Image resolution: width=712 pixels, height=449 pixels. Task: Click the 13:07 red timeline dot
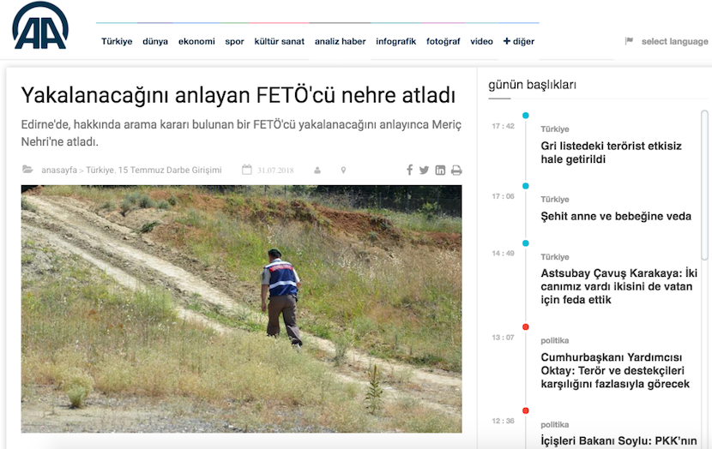525,326
